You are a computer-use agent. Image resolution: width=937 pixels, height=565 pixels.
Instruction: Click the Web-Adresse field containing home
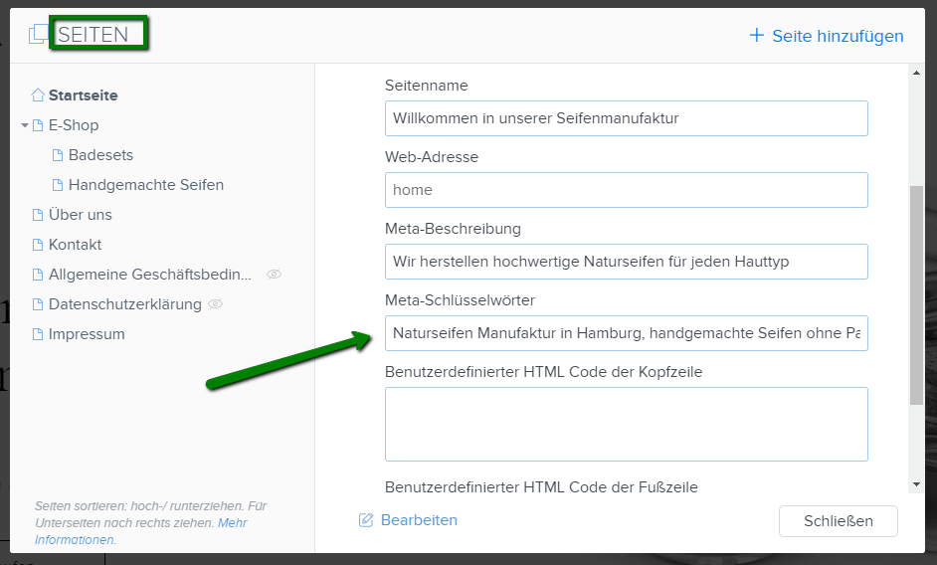627,190
